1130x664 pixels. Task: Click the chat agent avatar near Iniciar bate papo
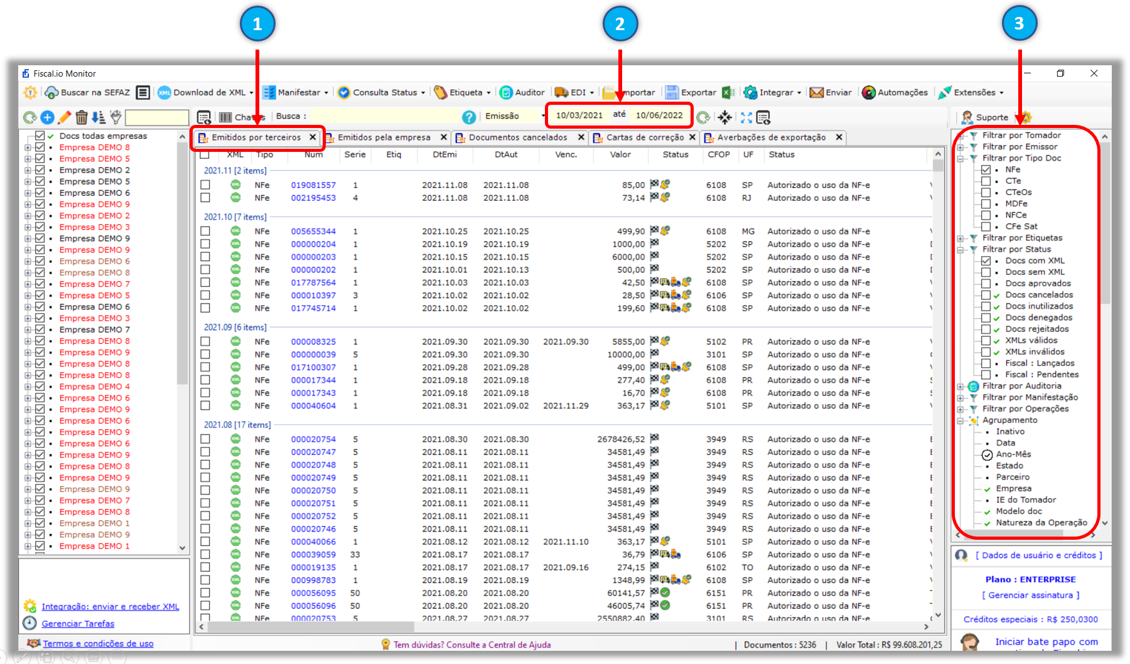pos(971,642)
